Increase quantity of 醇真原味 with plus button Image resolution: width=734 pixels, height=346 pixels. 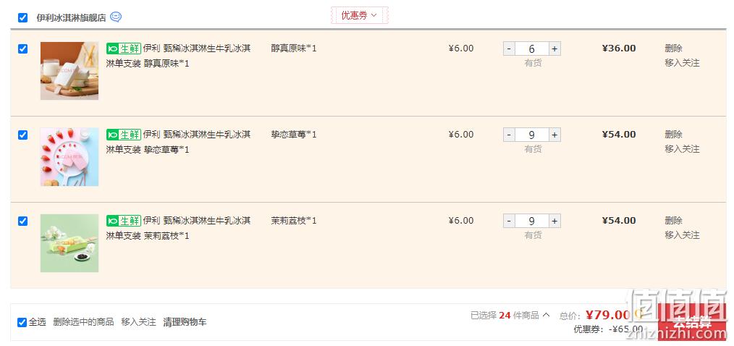click(x=554, y=48)
